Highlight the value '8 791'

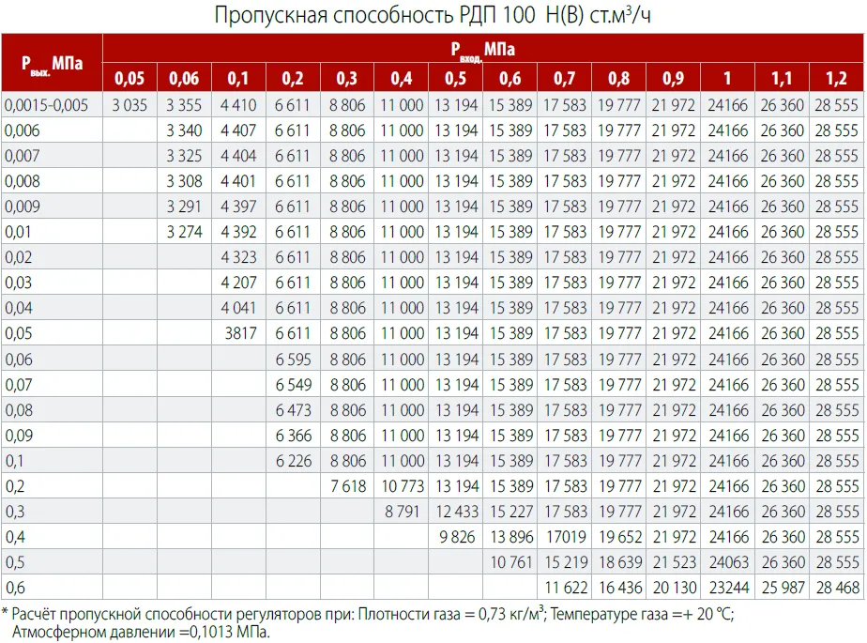coord(403,512)
